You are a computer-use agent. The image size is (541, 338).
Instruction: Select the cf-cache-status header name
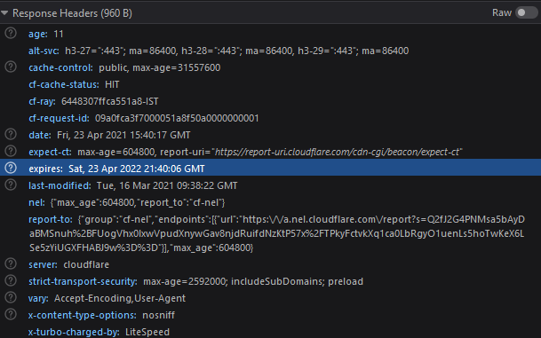pyautogui.click(x=64, y=84)
